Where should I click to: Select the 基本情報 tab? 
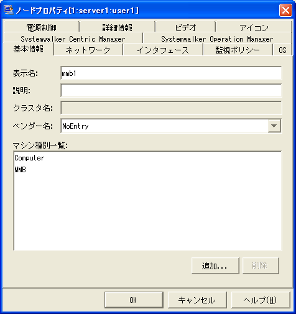tap(29, 49)
